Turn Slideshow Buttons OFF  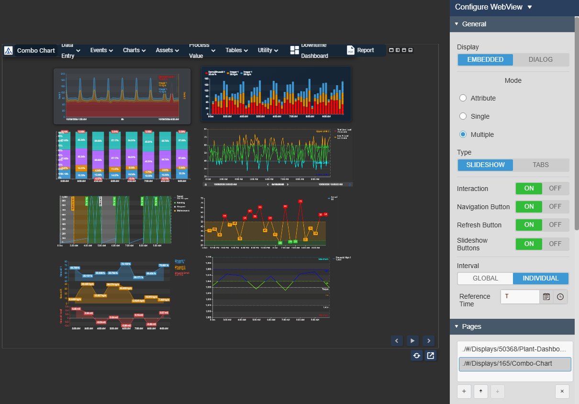[556, 244]
